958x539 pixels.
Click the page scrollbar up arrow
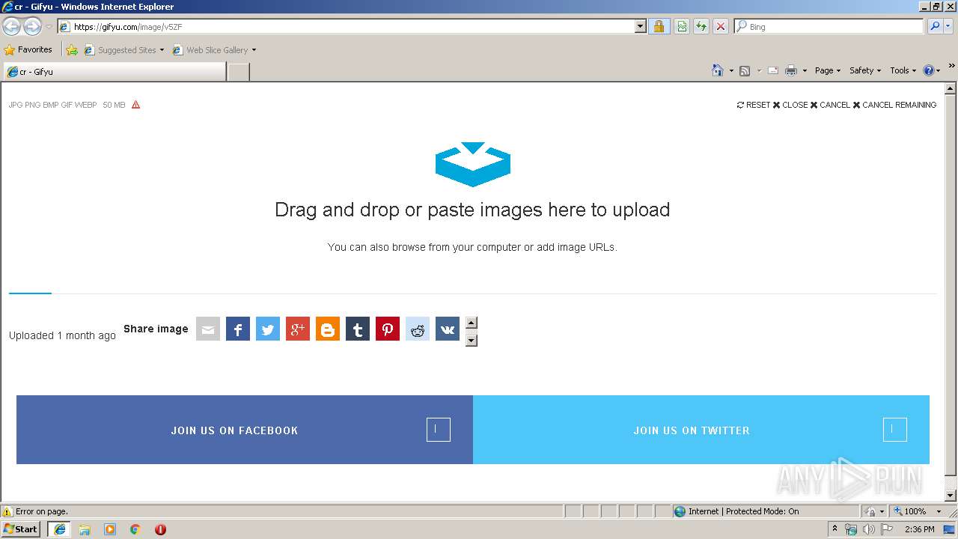951,88
